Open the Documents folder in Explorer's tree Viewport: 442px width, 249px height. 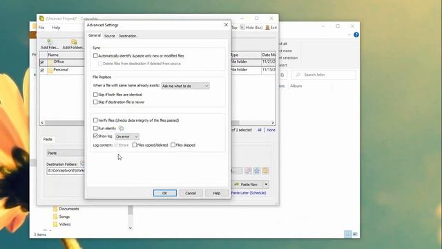pos(69,209)
